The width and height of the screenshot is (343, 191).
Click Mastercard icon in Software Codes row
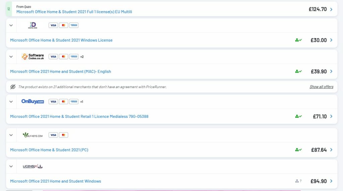pos(63,57)
